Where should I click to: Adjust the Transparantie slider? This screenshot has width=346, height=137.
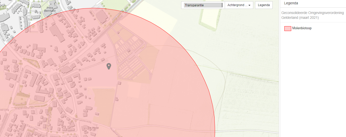point(203,5)
